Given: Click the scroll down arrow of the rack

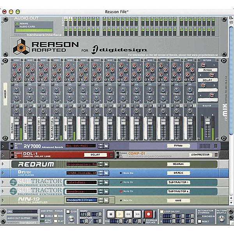Looking at the screenshot, I should point(231,203).
